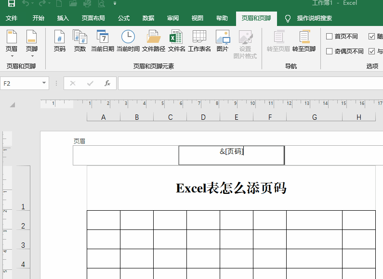Click the Open folder icon in quick access toolbar
Viewport: 383px width, 279px height.
click(x=73, y=3)
